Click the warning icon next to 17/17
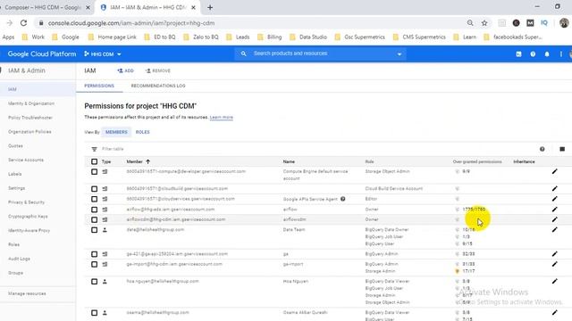Viewport: 572px width, 321px height. pyautogui.click(x=457, y=271)
